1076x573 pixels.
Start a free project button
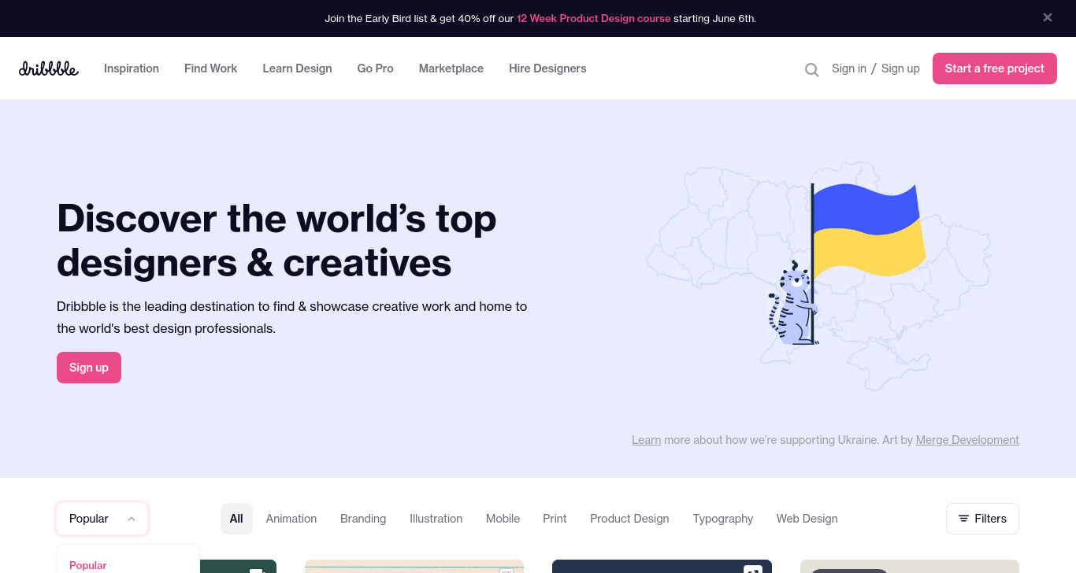pos(995,68)
